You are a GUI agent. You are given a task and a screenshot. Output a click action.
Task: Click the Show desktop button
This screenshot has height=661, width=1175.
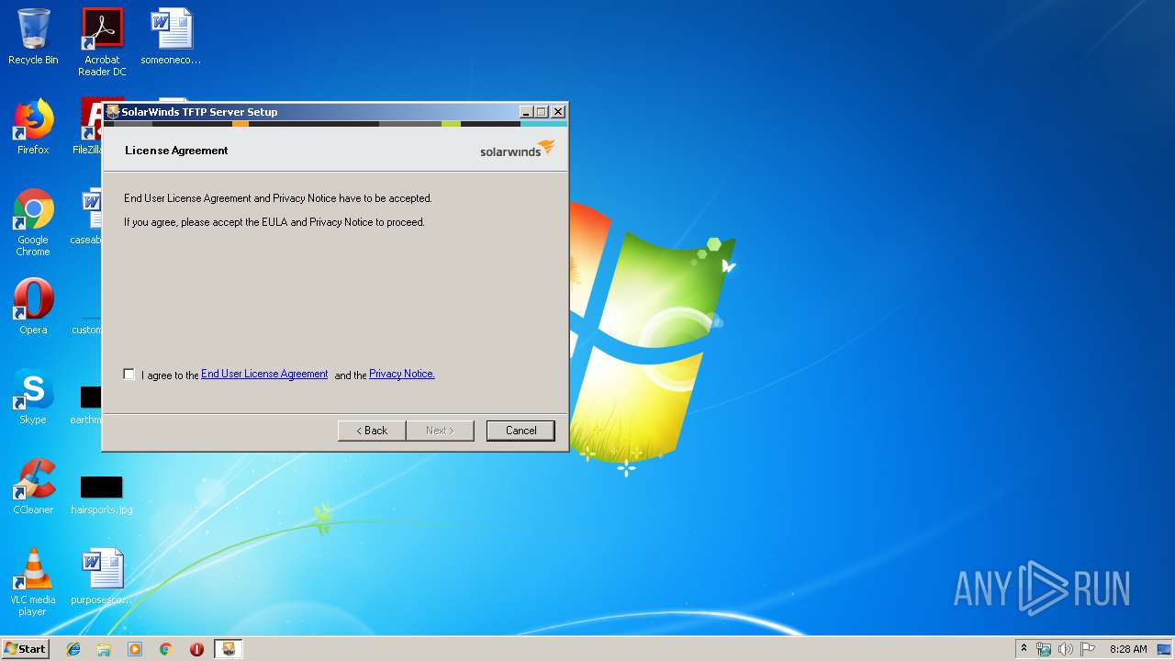tap(1166, 649)
